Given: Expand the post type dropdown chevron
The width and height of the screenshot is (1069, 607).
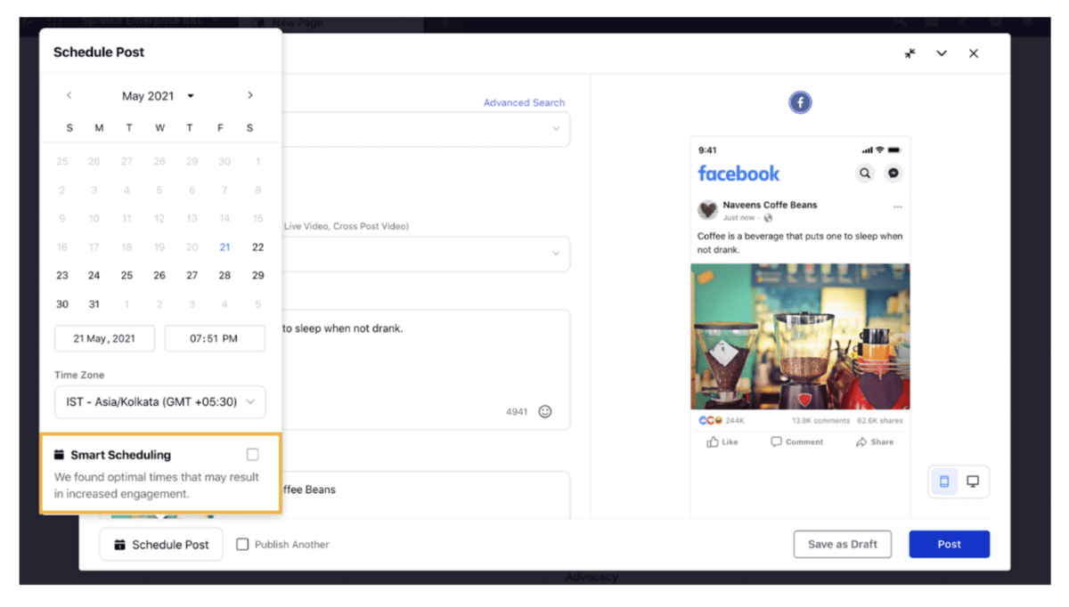Looking at the screenshot, I should point(556,254).
